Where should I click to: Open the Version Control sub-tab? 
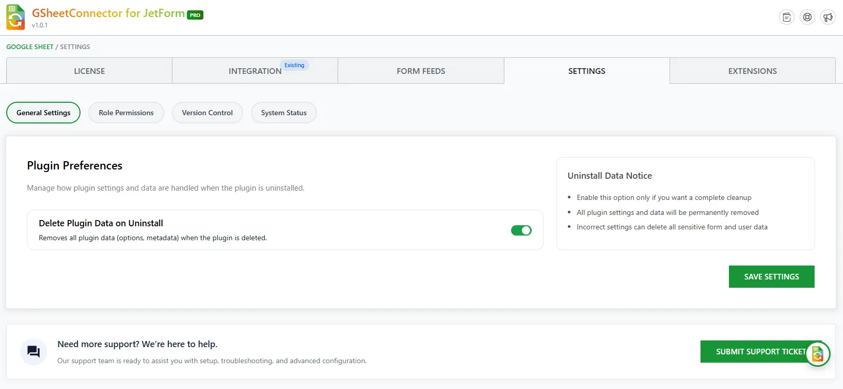208,113
